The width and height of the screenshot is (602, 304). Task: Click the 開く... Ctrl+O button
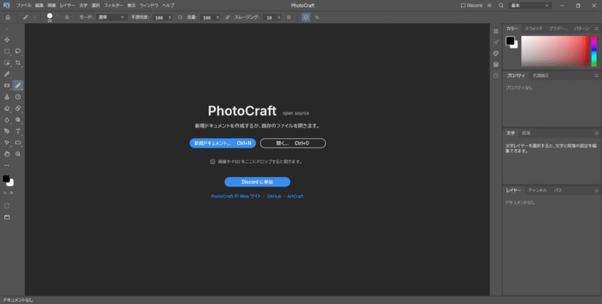pyautogui.click(x=293, y=143)
